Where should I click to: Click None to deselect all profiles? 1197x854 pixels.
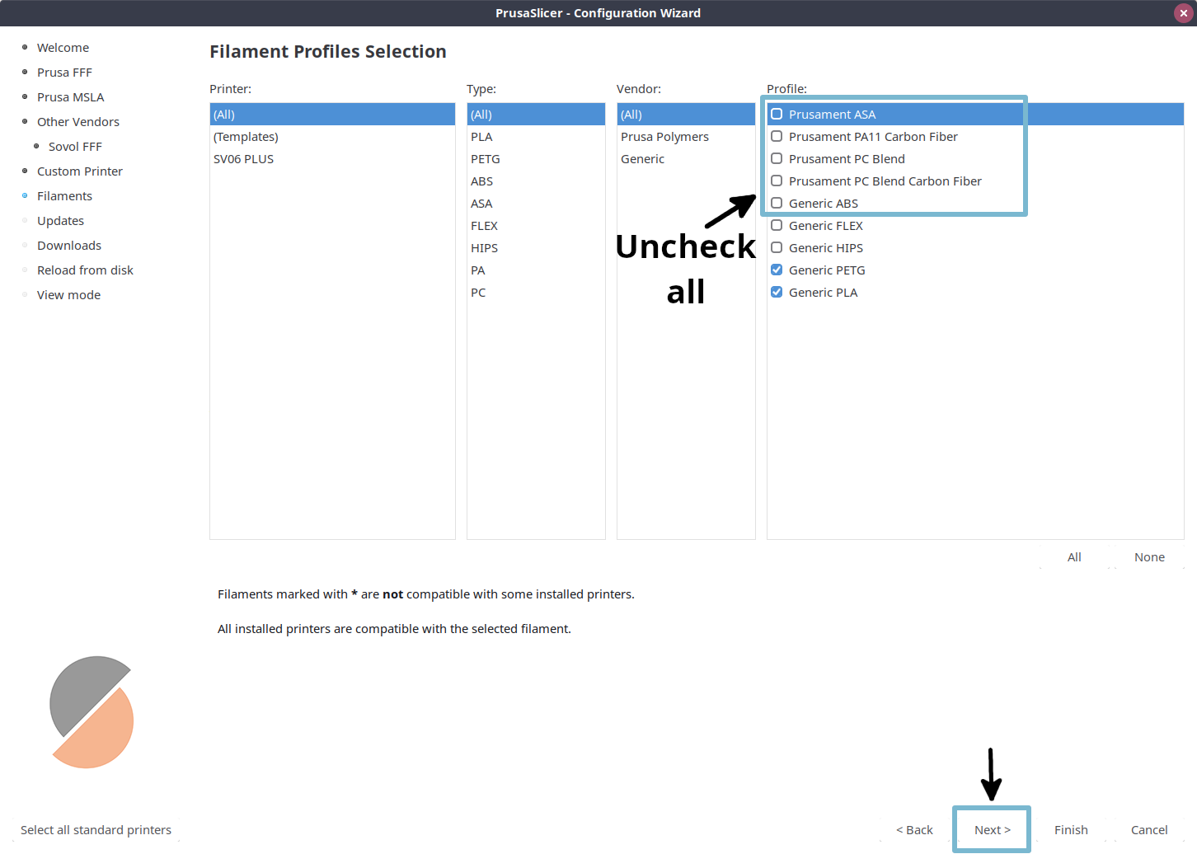(1149, 556)
